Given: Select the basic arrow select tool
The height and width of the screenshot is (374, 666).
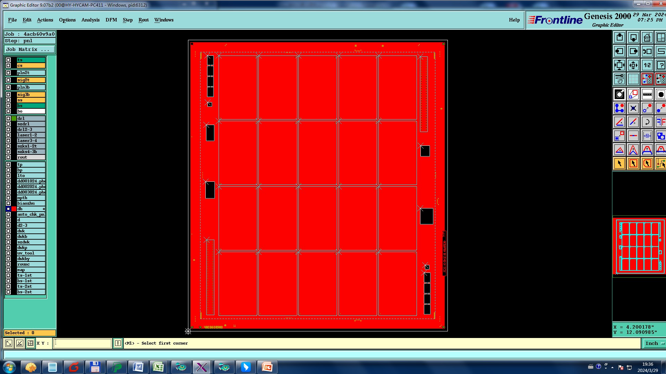Looking at the screenshot, I should tap(620, 163).
